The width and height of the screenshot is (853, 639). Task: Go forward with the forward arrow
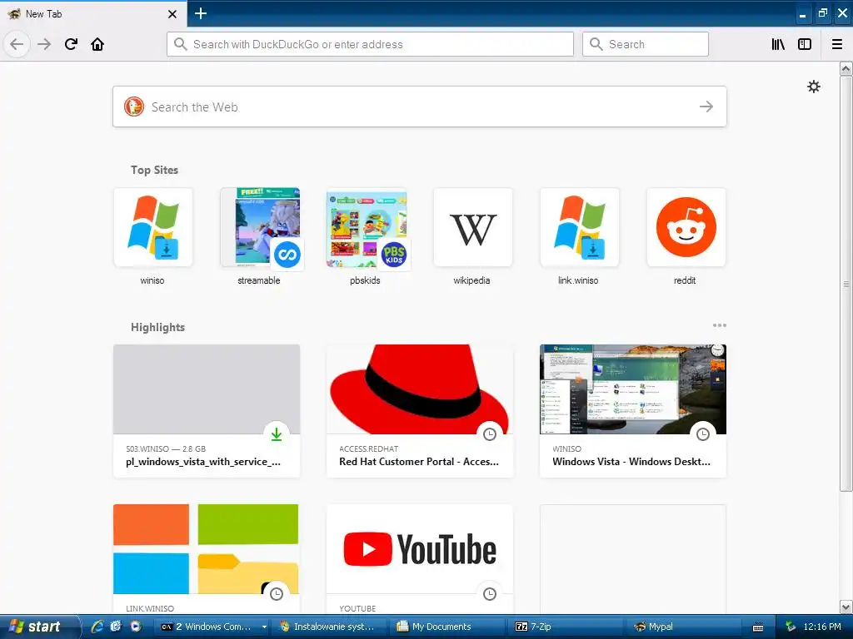(x=44, y=44)
